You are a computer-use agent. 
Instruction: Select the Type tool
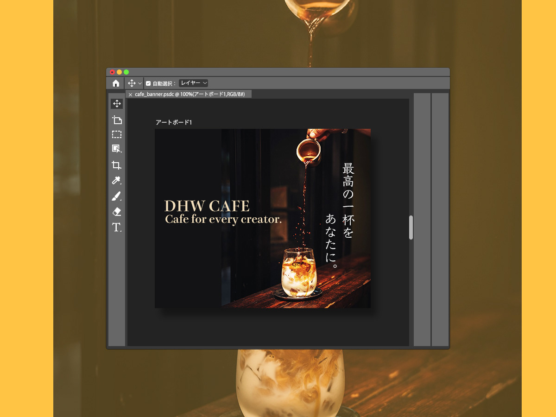(x=117, y=227)
